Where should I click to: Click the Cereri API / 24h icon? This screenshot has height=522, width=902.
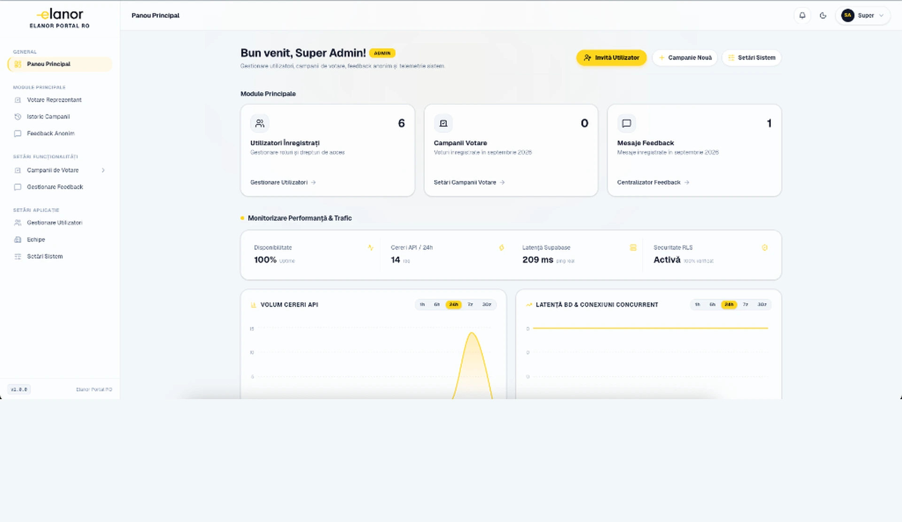[501, 248]
